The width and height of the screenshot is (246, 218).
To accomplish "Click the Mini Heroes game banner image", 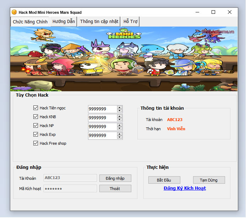I will pos(124,59).
